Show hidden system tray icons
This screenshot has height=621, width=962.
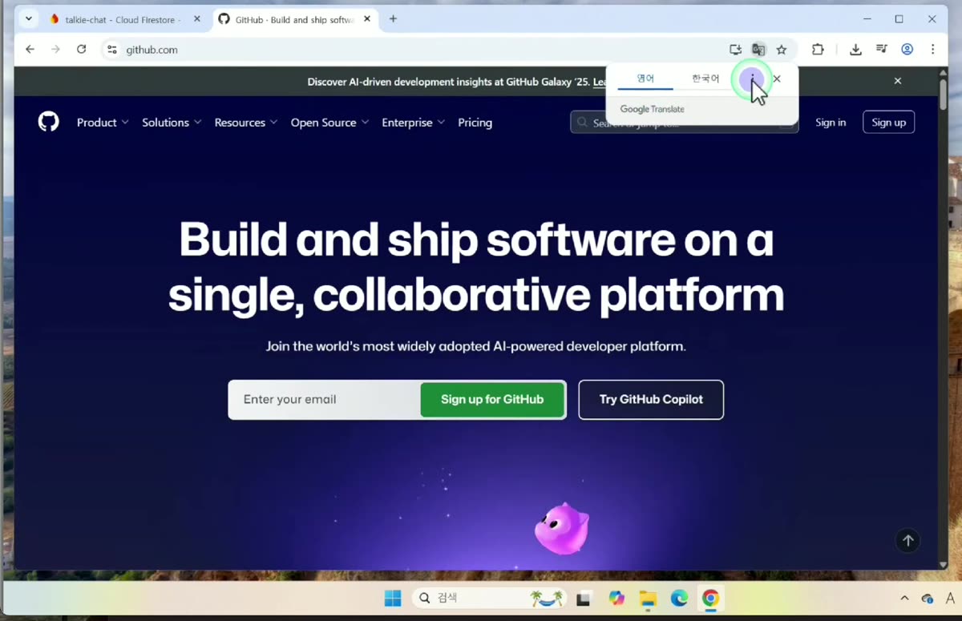904,599
